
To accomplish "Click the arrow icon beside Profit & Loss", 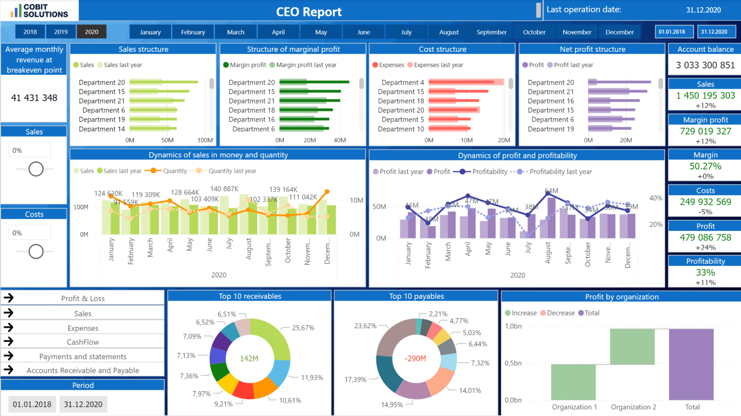I will click(9, 298).
